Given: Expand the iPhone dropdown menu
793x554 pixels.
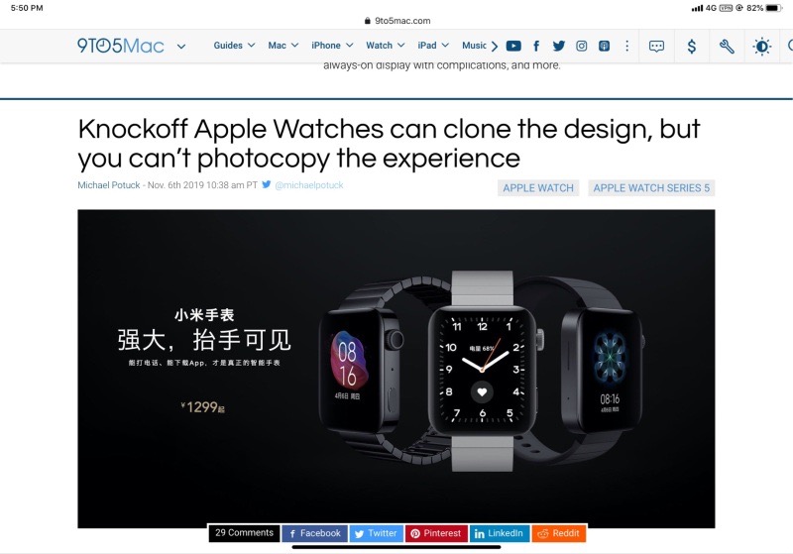Looking at the screenshot, I should 332,46.
